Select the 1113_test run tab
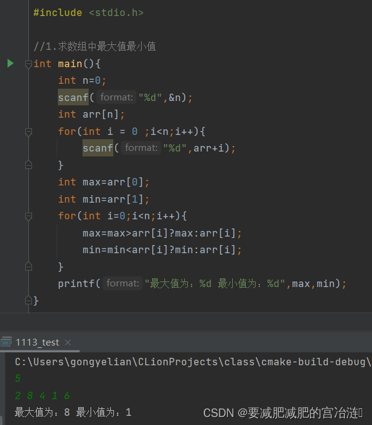372x425 pixels. (x=37, y=342)
